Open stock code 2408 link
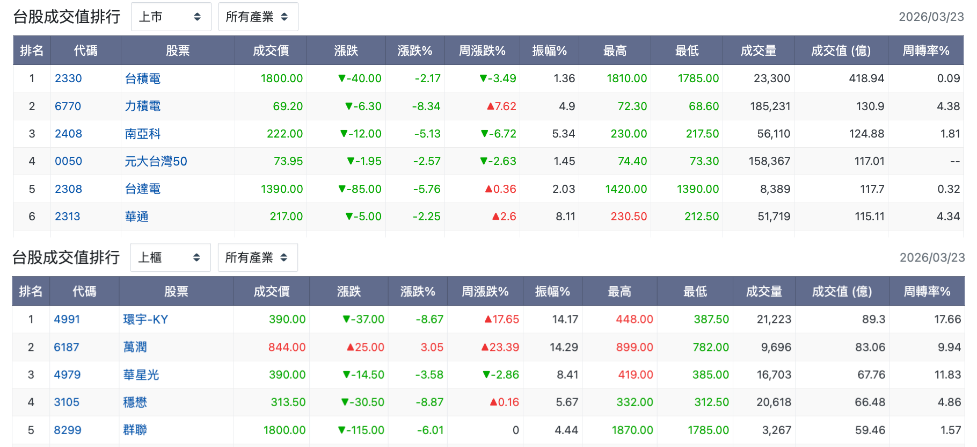The width and height of the screenshot is (977, 447). [68, 134]
